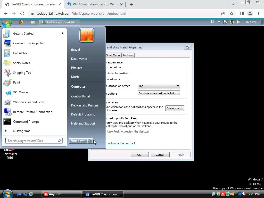Open customize the taskbar help link

pyautogui.click(x=121, y=143)
